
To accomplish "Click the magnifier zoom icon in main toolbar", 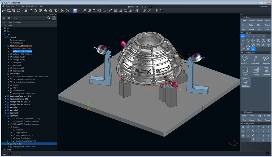I will tap(94, 11).
